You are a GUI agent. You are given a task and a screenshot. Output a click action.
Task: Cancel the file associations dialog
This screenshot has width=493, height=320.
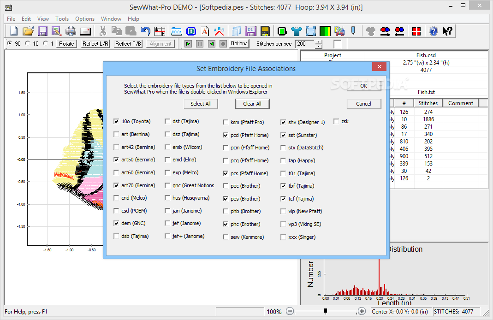pyautogui.click(x=364, y=104)
